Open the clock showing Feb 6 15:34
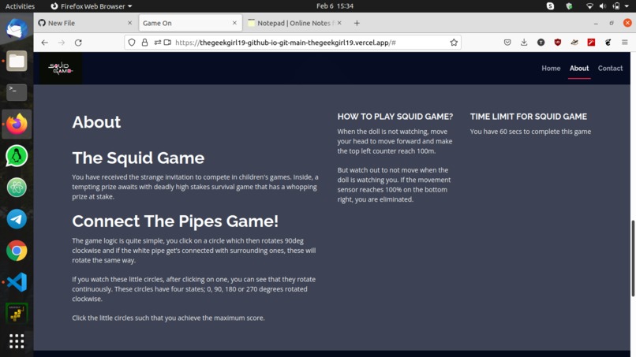Image resolution: width=636 pixels, height=357 pixels. 335,6
